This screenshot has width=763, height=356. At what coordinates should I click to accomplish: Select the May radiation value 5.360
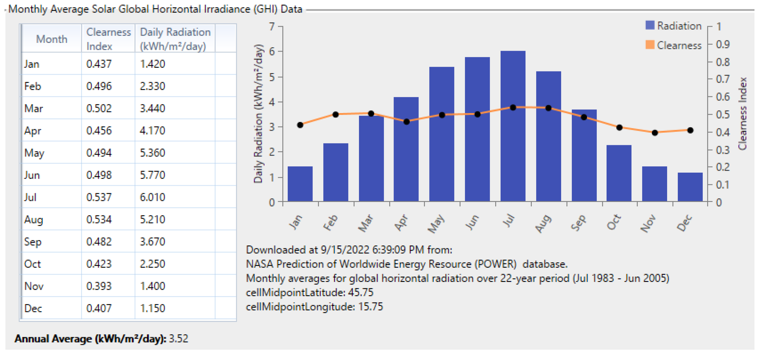(152, 153)
